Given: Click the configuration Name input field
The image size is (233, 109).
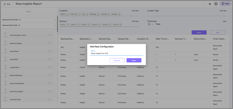Looking at the screenshot, I should point(116,53).
